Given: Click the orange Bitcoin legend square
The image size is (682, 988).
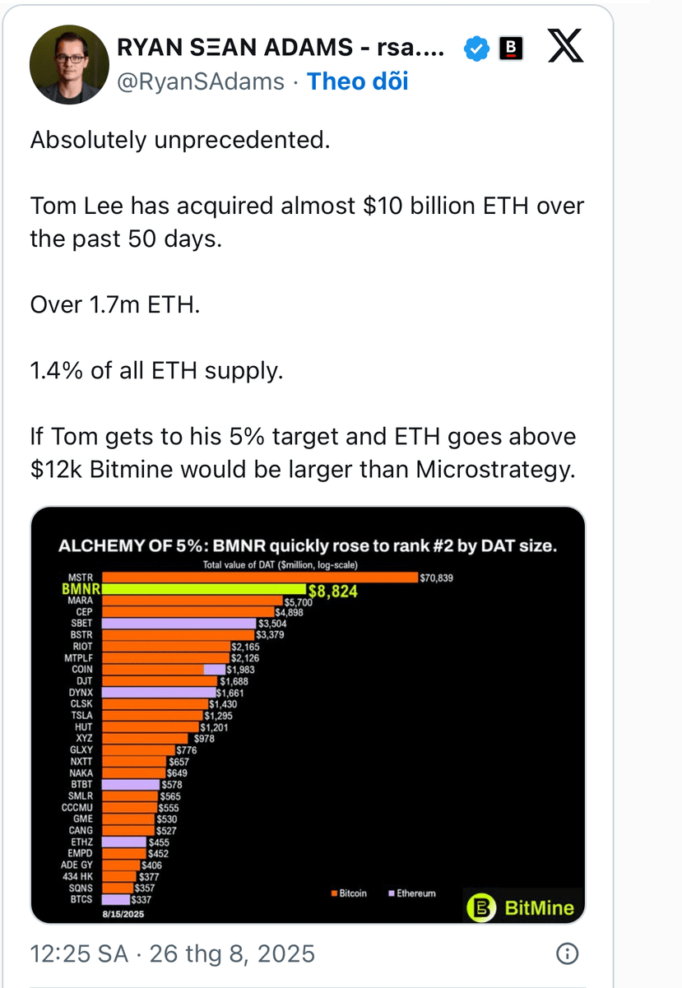Looking at the screenshot, I should [334, 893].
